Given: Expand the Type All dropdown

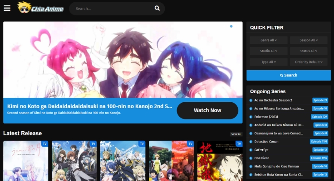Looking at the screenshot, I should pyautogui.click(x=268, y=62).
